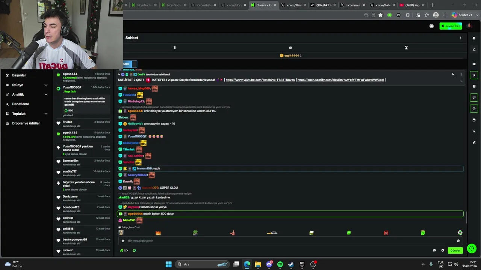
Task: Expand the Stüdyo sidebar section
Action: (x=26, y=85)
